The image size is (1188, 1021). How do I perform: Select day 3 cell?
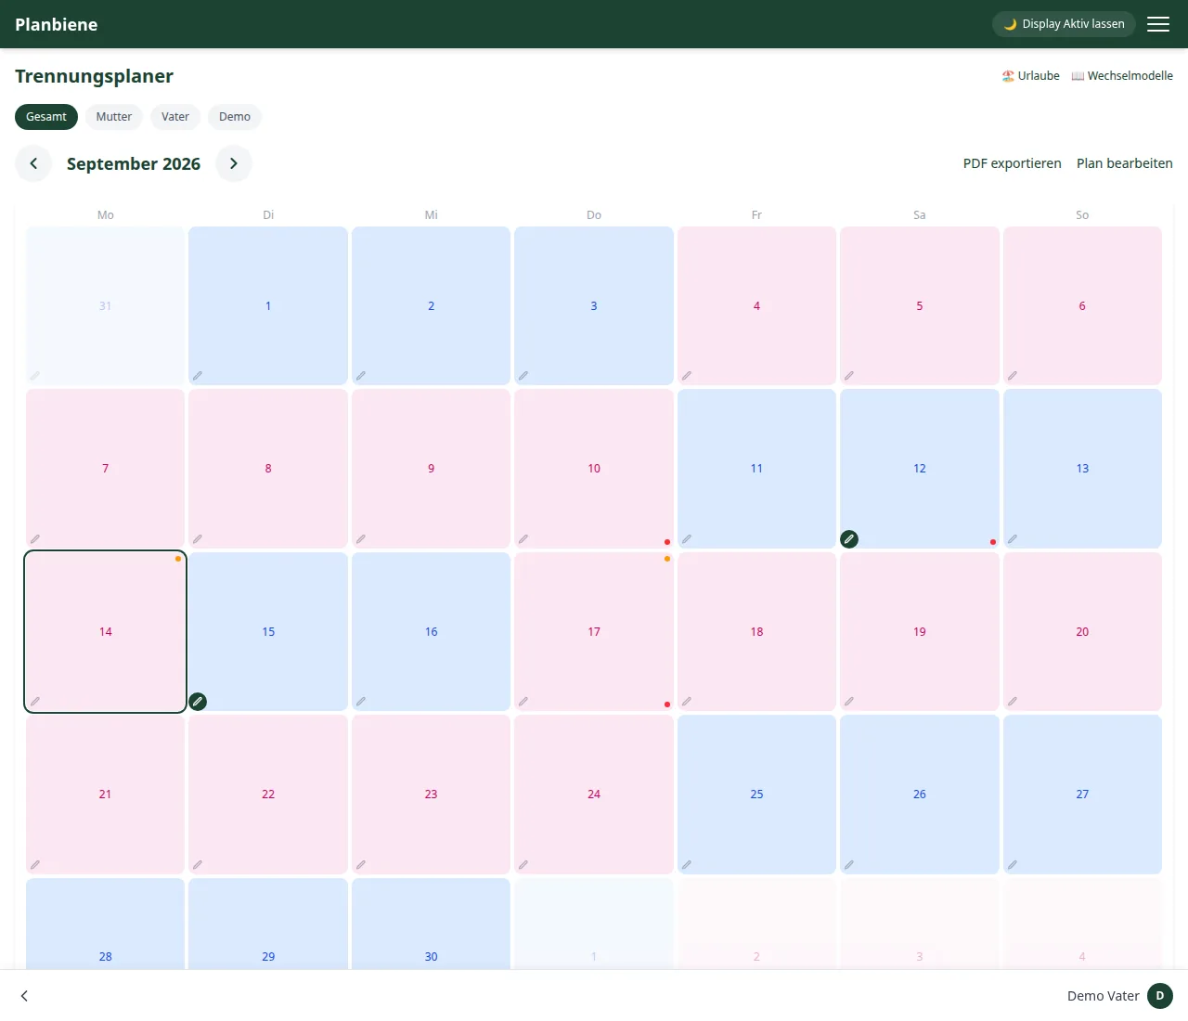[594, 305]
